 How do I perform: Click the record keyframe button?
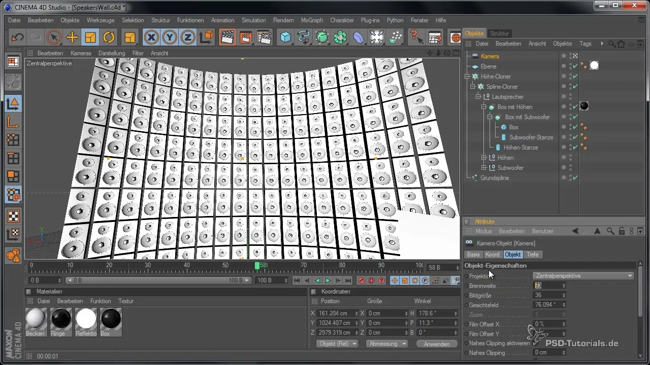click(x=362, y=280)
